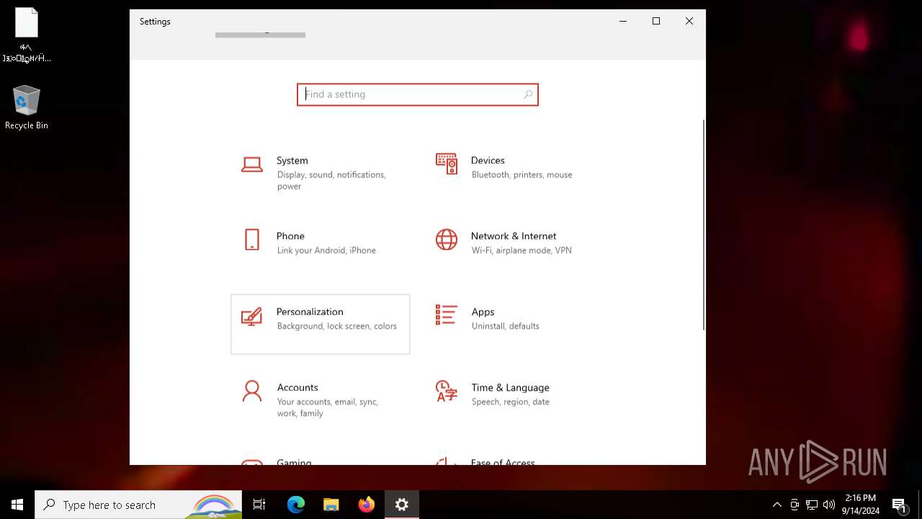This screenshot has width=922, height=519.
Task: Click the Settings window vertical scrollbar
Action: click(x=703, y=224)
